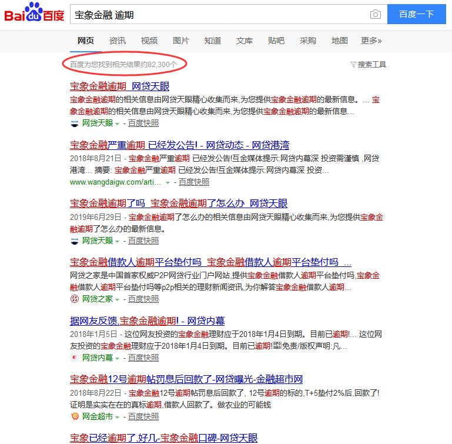This screenshot has width=452, height=444.
Task: Click date 2019年6月29日 in third result
Action: pyautogui.click(x=95, y=217)
